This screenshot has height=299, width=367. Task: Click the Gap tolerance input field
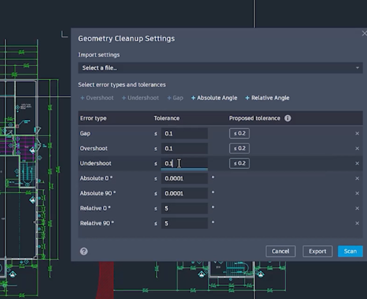tap(184, 134)
